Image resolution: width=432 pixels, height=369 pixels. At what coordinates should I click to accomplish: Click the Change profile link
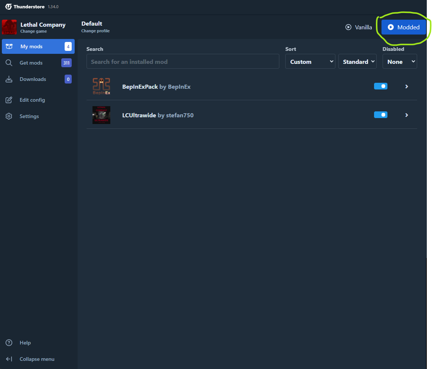coord(95,31)
